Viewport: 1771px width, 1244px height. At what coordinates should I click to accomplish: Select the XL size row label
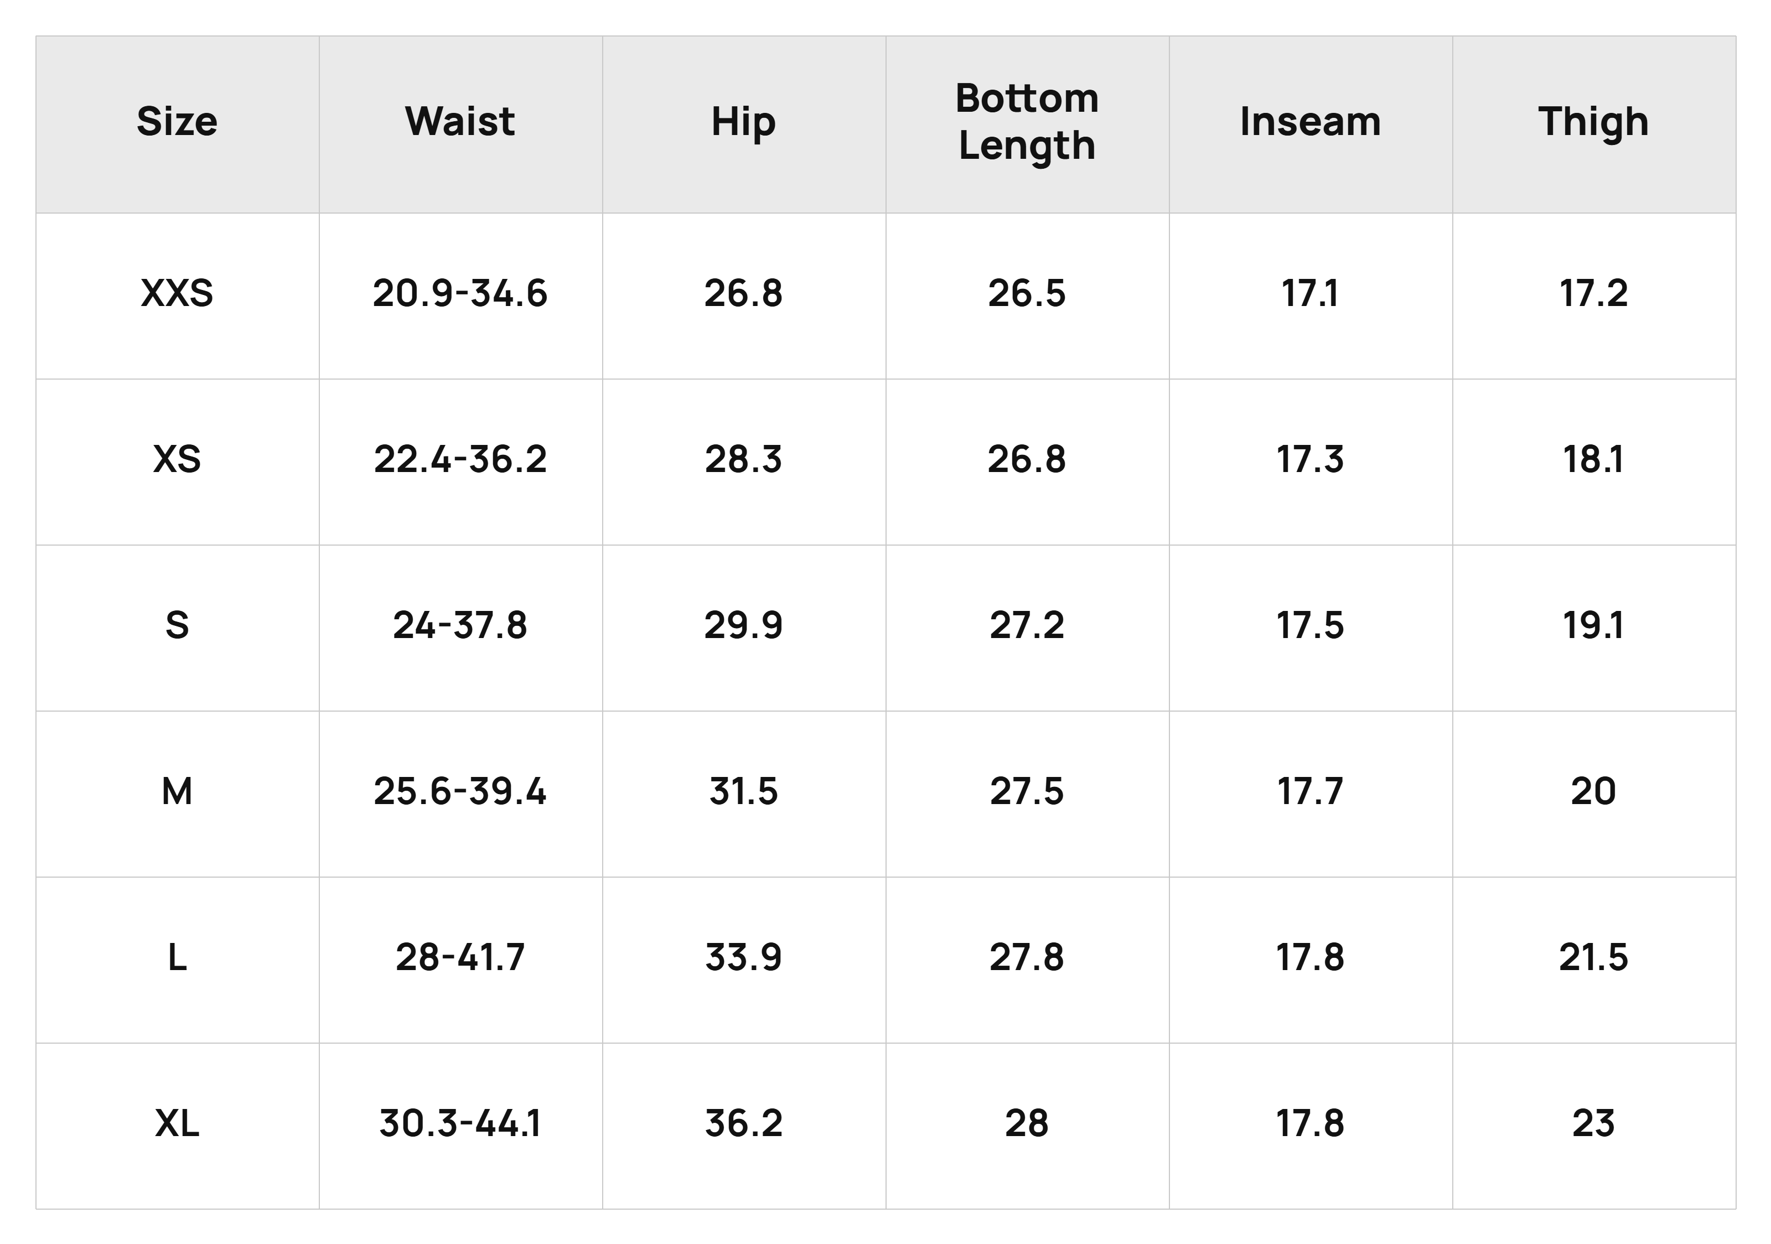[177, 1124]
